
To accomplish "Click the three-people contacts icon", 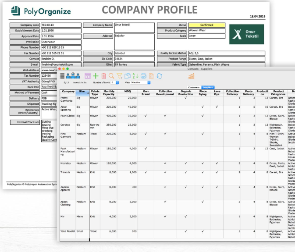I will point(73,75).
